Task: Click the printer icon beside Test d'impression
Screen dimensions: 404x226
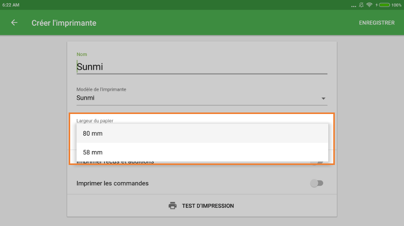Action: [x=173, y=206]
